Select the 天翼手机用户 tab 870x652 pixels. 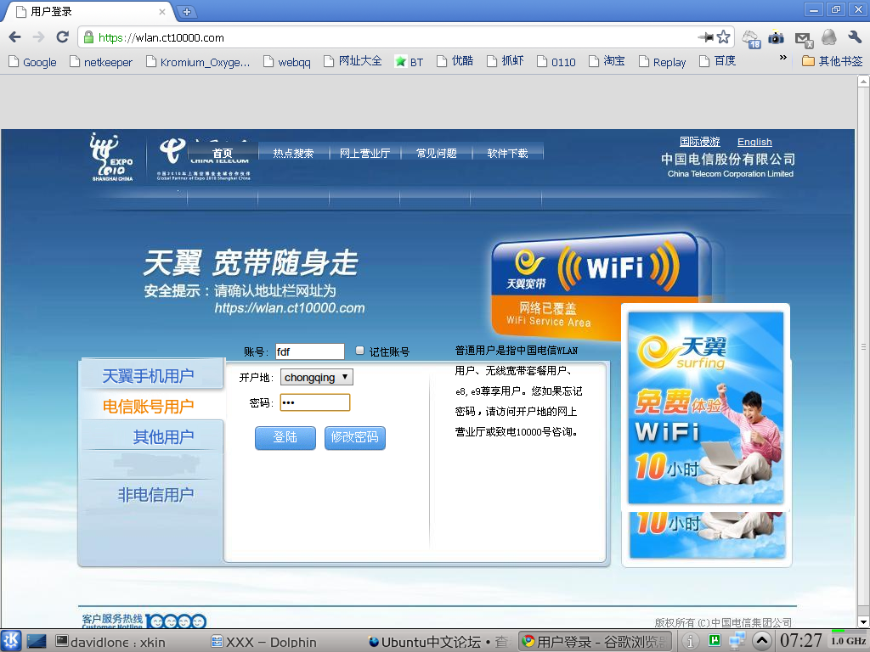tap(152, 375)
